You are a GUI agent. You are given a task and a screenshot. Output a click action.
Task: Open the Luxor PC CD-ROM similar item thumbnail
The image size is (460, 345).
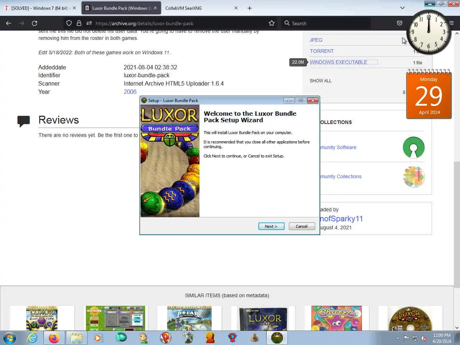[x=263, y=319]
